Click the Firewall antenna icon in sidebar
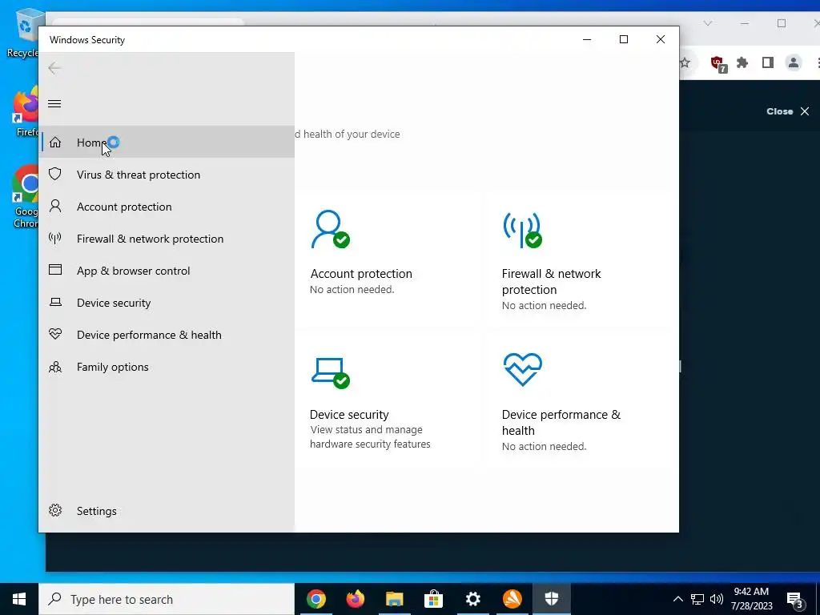Image resolution: width=820 pixels, height=615 pixels. click(55, 239)
